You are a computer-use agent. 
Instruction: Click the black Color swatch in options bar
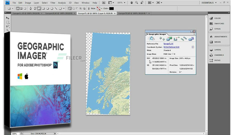click(111, 8)
